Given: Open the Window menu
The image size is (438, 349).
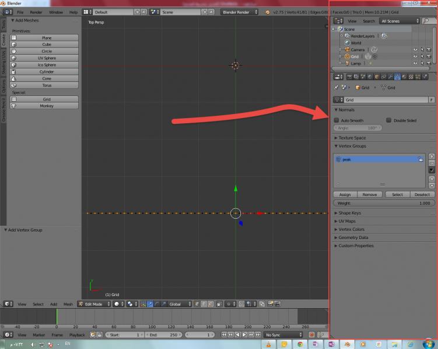Looking at the screenshot, I should [56, 12].
